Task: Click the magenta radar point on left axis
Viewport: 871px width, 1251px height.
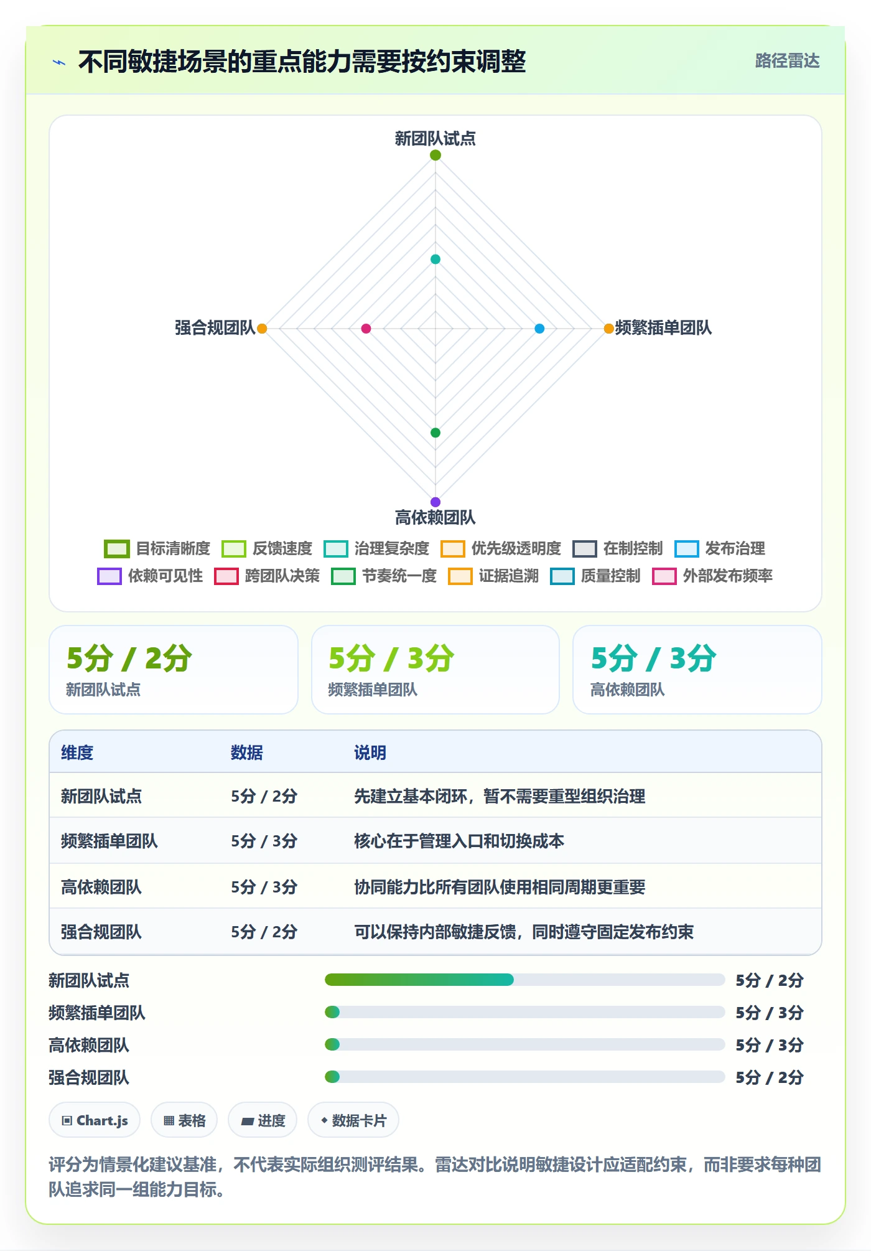Action: (366, 329)
